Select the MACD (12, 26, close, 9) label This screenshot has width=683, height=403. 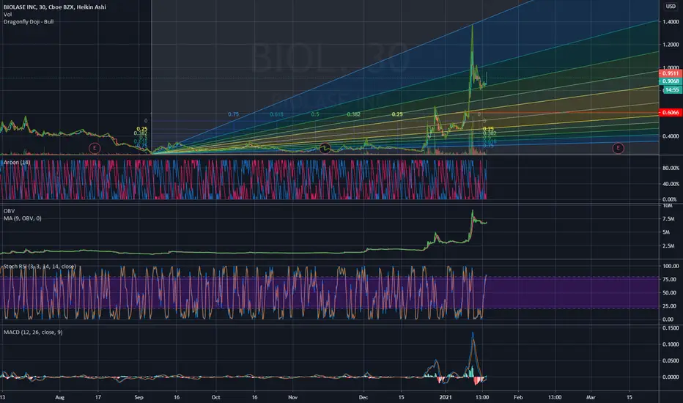[33, 333]
